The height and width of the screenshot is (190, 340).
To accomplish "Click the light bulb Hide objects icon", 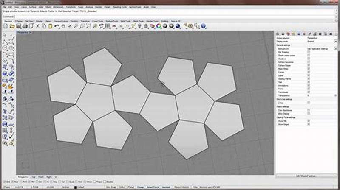I will (x=140, y=26).
